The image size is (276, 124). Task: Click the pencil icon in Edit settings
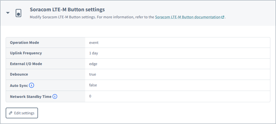[x=11, y=113]
